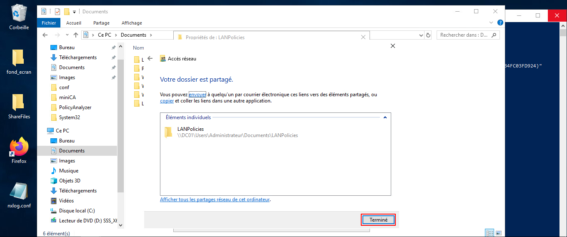This screenshot has height=237, width=567.
Task: Switch to large icons view mode
Action: click(x=498, y=233)
